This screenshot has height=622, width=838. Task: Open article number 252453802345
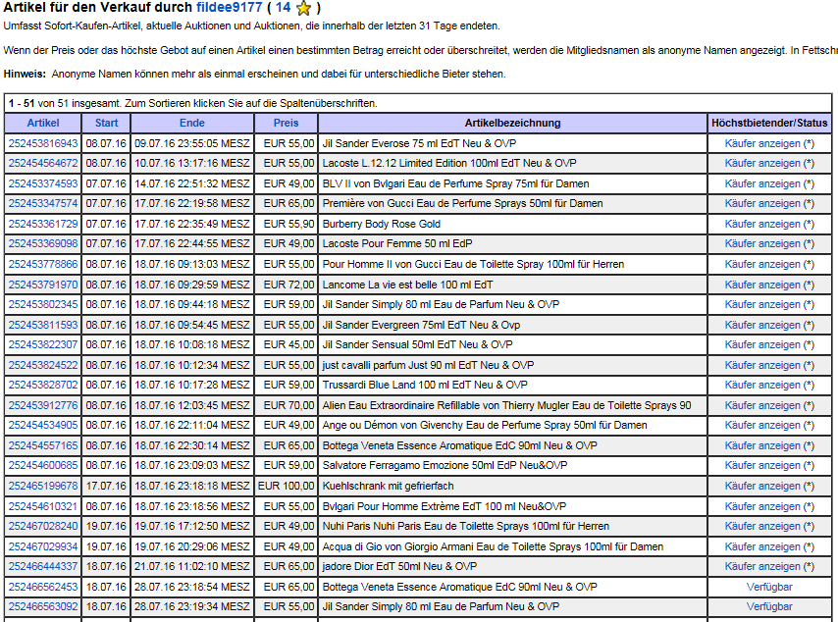43,304
